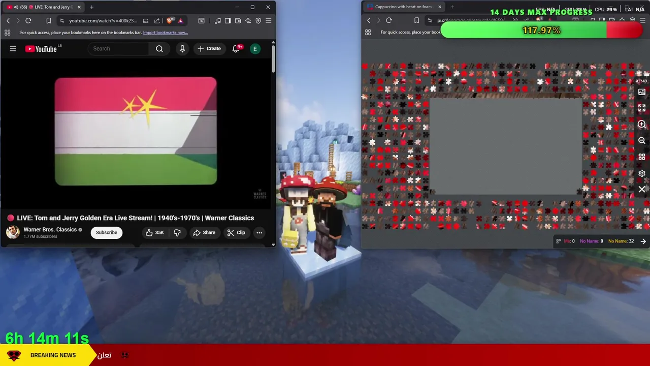
Task: Reload the puzzle browser page
Action: coord(388,20)
